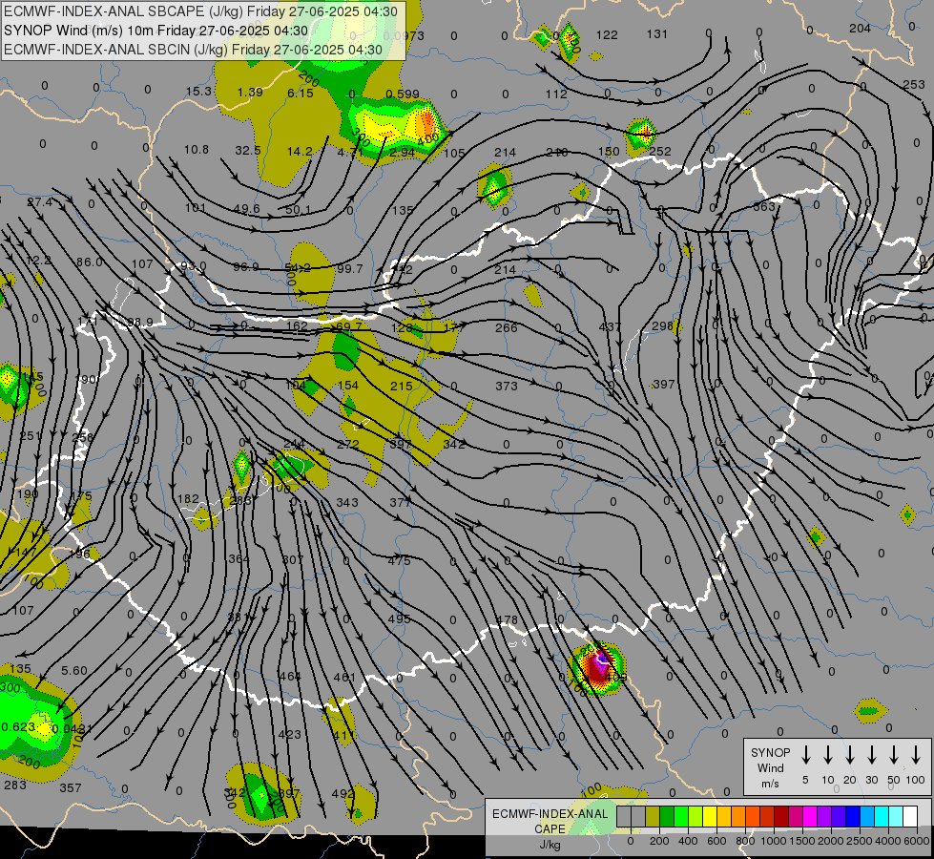Click the 1.39 value on the map

250,92
